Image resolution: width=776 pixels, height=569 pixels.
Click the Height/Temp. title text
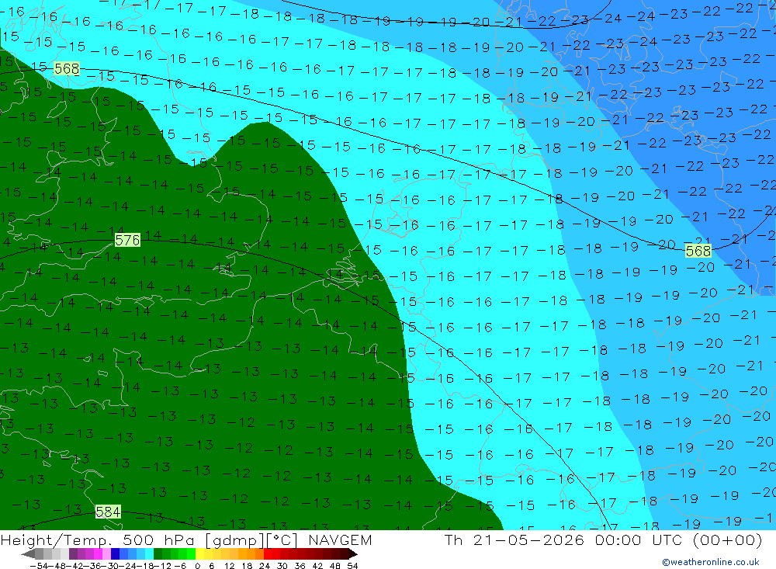point(57,540)
